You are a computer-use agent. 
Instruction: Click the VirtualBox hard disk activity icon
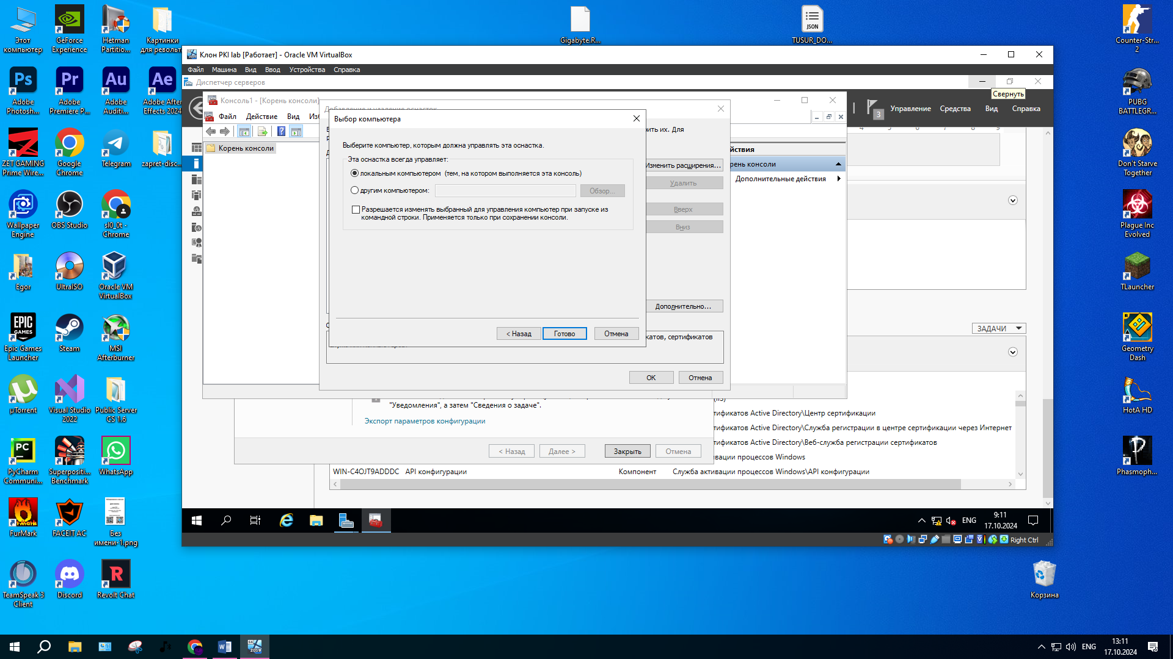point(888,539)
